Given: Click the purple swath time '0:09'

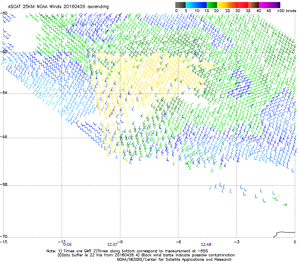Looking at the screenshot, I should [x=67, y=245].
